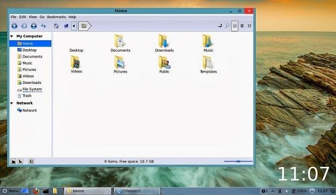
Task: Select the Desktop label in the main pane
Action: pos(76,50)
